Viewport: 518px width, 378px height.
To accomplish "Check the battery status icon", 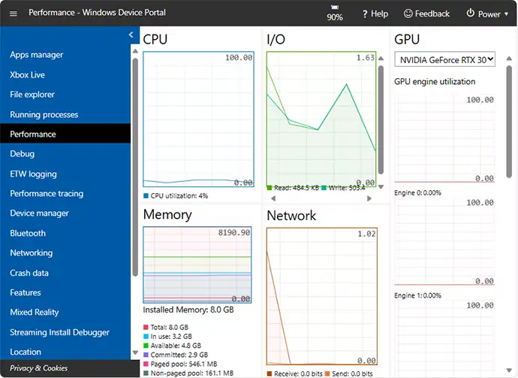I will pyautogui.click(x=335, y=7).
